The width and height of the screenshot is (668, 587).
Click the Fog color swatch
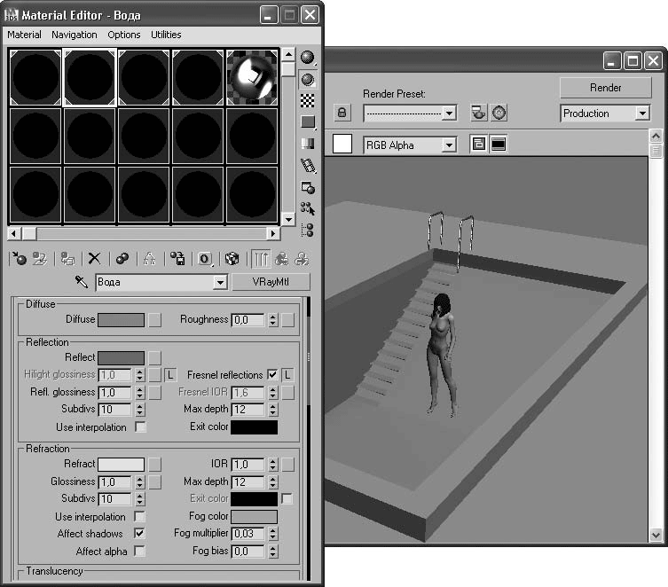tap(254, 517)
